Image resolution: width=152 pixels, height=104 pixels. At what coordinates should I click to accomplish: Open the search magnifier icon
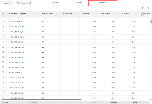click(148, 8)
